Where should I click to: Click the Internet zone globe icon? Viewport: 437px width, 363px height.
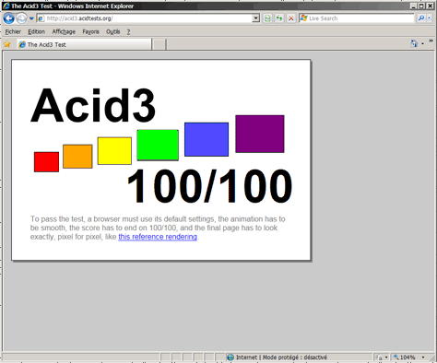[x=230, y=357]
